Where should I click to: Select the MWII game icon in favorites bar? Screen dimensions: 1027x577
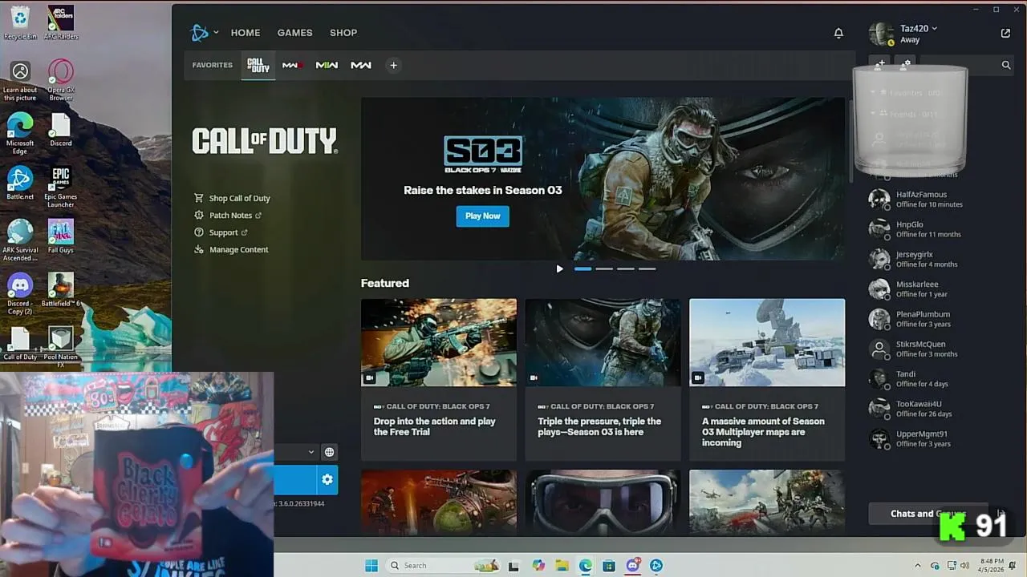(x=327, y=65)
